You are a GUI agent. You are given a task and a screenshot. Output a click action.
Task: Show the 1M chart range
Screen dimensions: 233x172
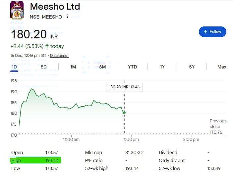tap(73, 67)
